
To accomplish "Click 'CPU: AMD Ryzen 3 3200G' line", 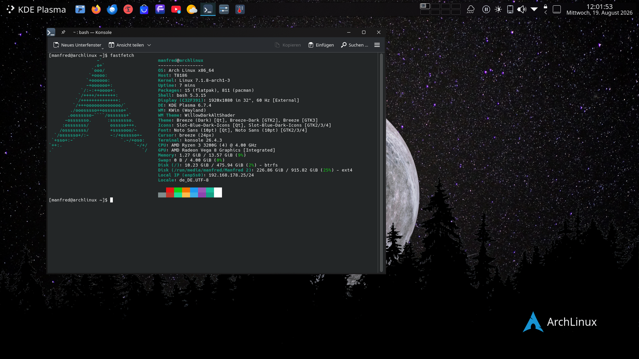I will 207,145.
